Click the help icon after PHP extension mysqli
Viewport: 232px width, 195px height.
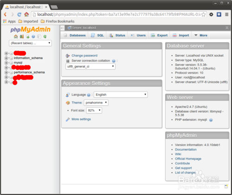211,120
